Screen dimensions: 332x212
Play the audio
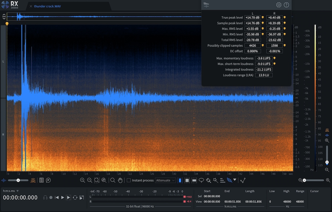(x=63, y=198)
